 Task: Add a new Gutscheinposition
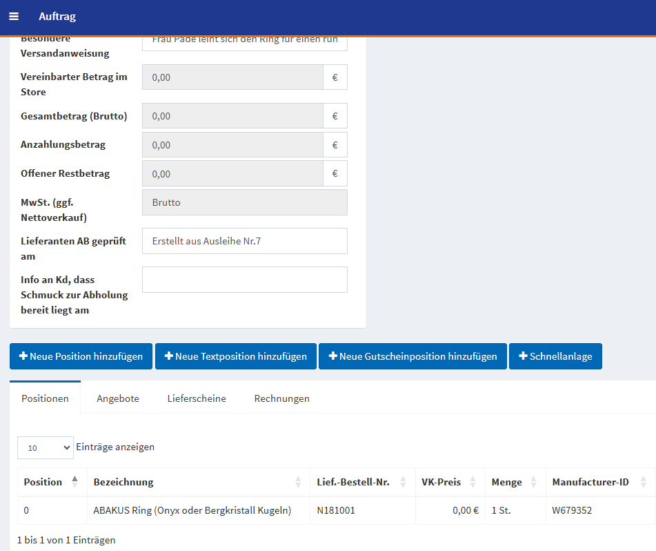pyautogui.click(x=413, y=356)
